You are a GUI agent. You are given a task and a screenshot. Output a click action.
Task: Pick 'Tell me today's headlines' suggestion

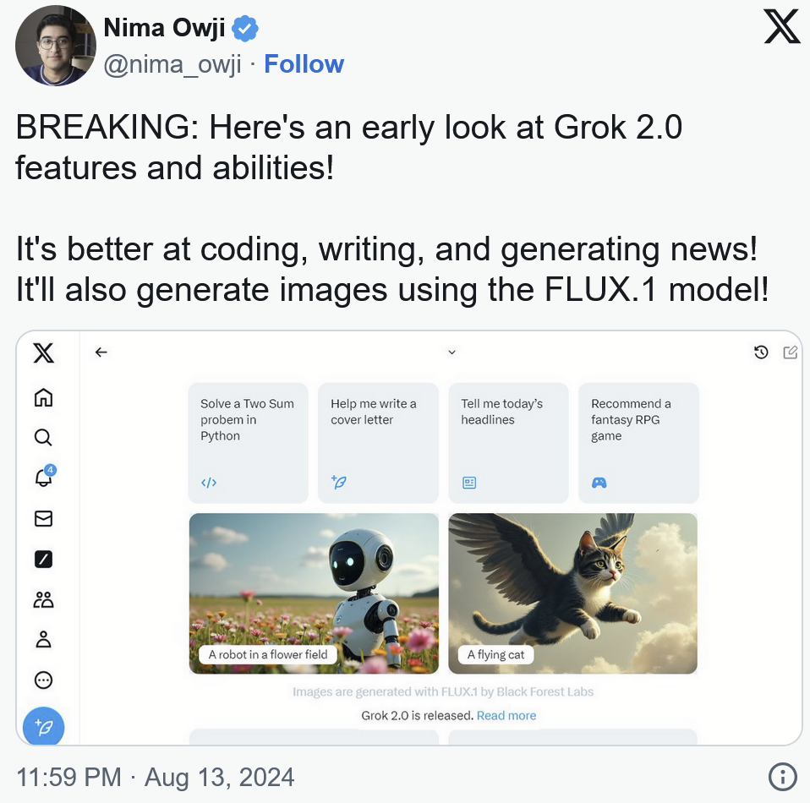tap(508, 443)
